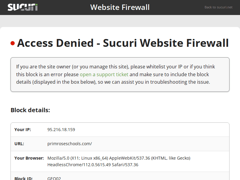Click the 'Block ID:' row label
The height and width of the screenshot is (180, 240).
click(24, 178)
